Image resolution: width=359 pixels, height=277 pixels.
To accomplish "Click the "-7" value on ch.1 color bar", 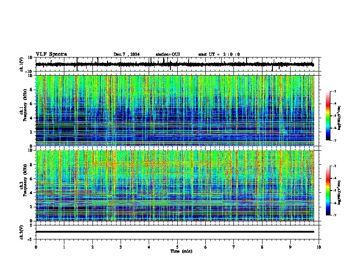I will click(x=335, y=140).
